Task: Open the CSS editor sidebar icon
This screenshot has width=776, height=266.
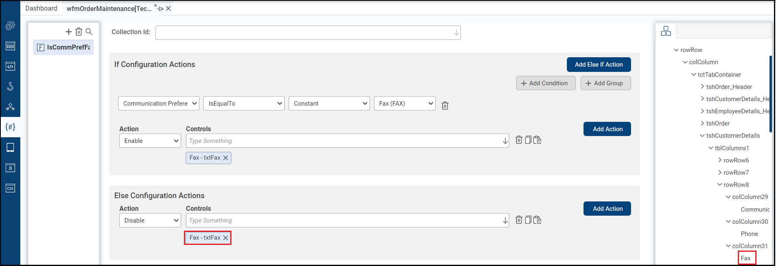Action: pyautogui.click(x=10, y=188)
